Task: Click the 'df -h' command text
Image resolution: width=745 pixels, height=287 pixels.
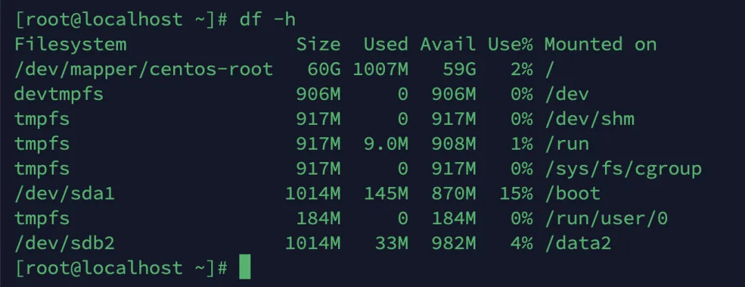Action: click(268, 19)
